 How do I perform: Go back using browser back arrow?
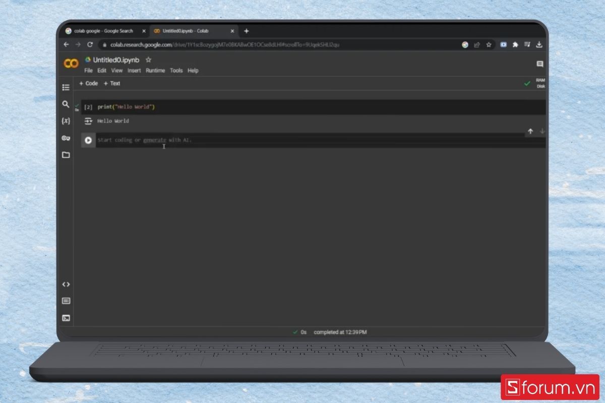(x=66, y=44)
